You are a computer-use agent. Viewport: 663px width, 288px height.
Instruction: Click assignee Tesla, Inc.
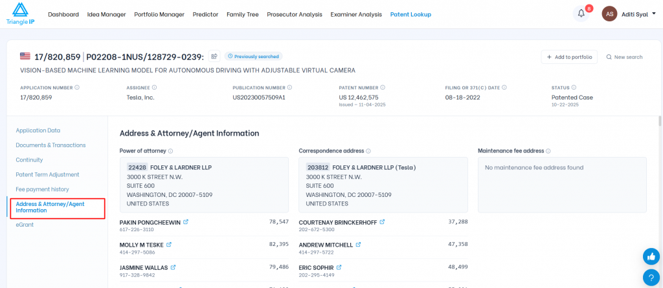point(140,98)
